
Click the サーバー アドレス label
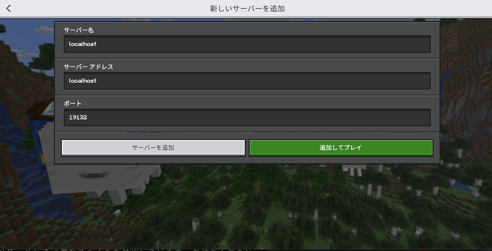tap(88, 67)
